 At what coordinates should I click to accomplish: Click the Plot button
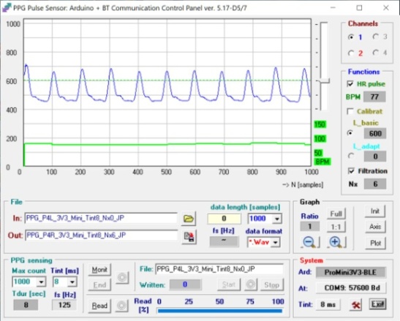pyautogui.click(x=375, y=243)
